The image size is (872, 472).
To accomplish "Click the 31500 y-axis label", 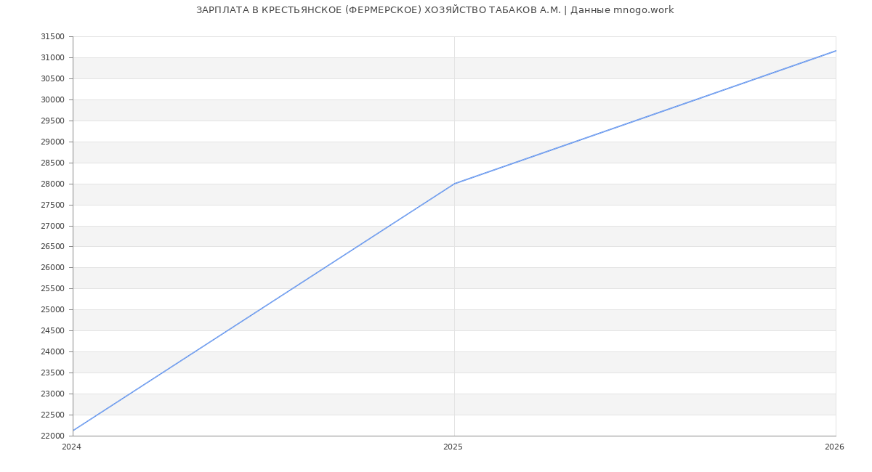I will click(x=52, y=37).
